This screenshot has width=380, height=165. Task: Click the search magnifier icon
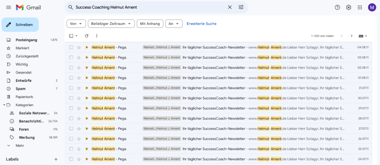click(71, 7)
